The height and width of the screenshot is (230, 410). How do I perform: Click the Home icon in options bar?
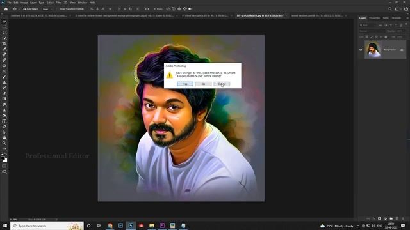6,9
